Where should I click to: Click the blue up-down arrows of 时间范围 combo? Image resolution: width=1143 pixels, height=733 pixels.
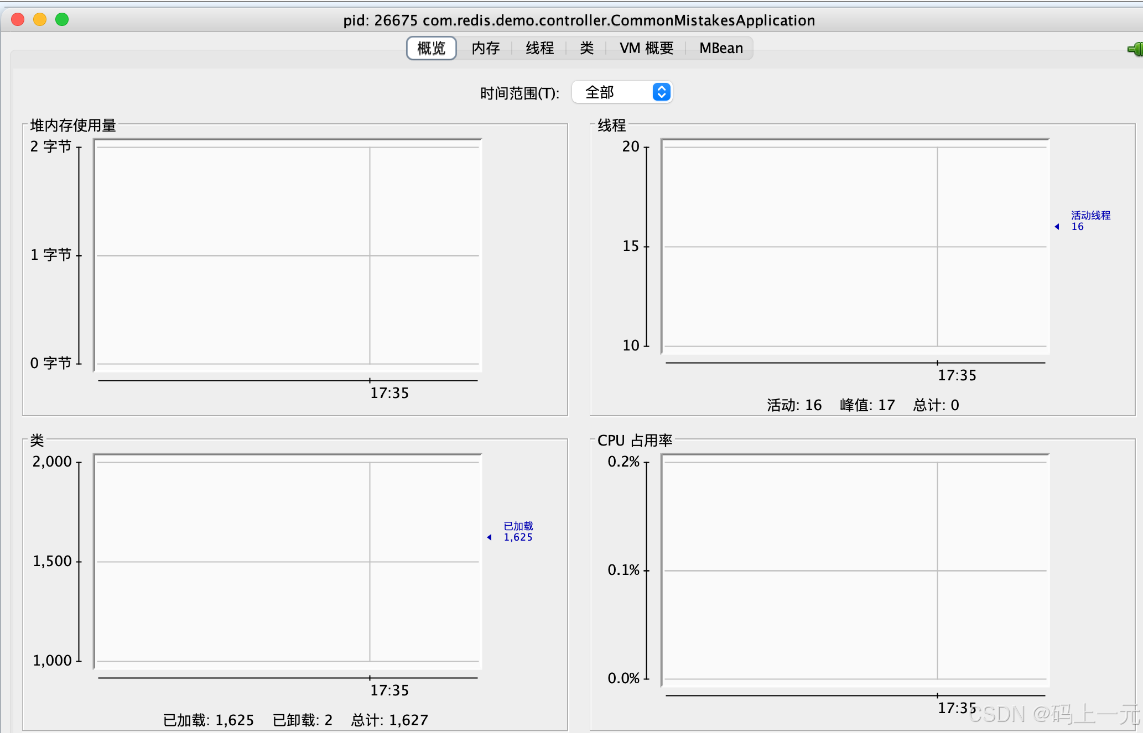661,92
